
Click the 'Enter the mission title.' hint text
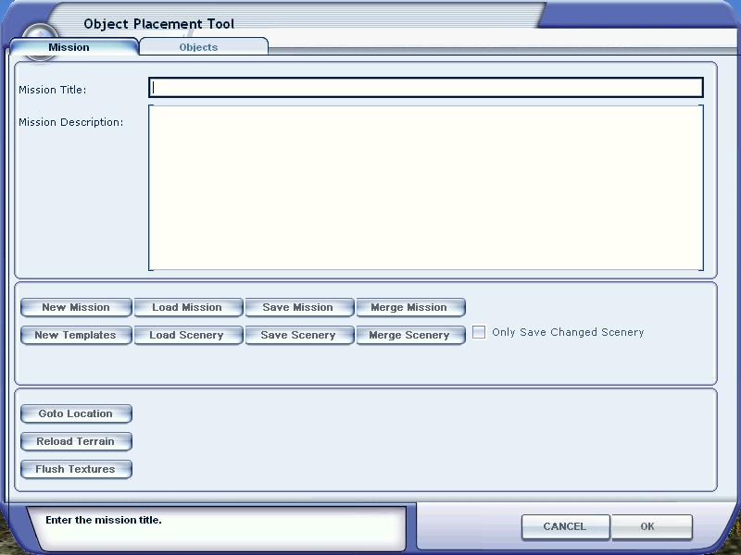pos(104,520)
